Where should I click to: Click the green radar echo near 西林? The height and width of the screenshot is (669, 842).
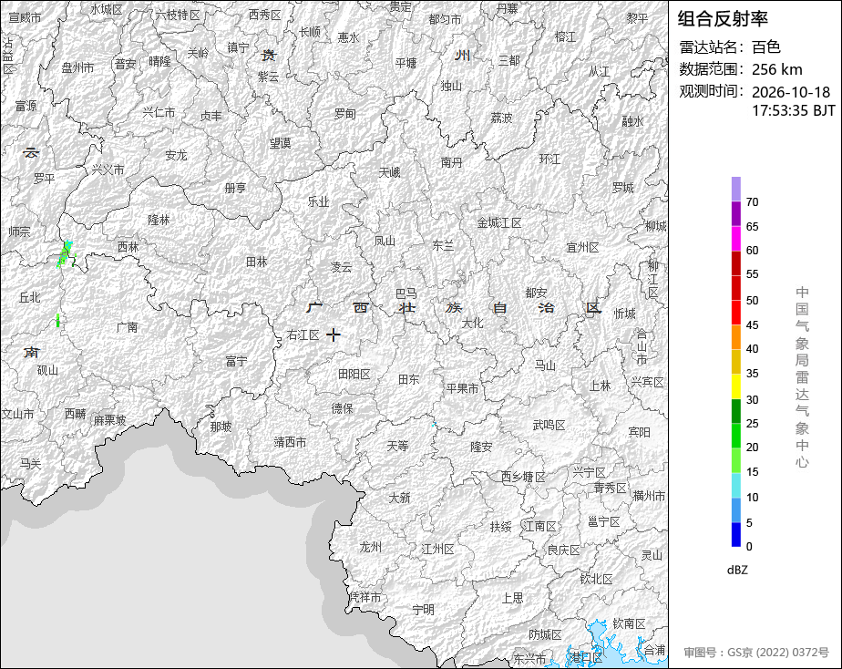(x=66, y=254)
